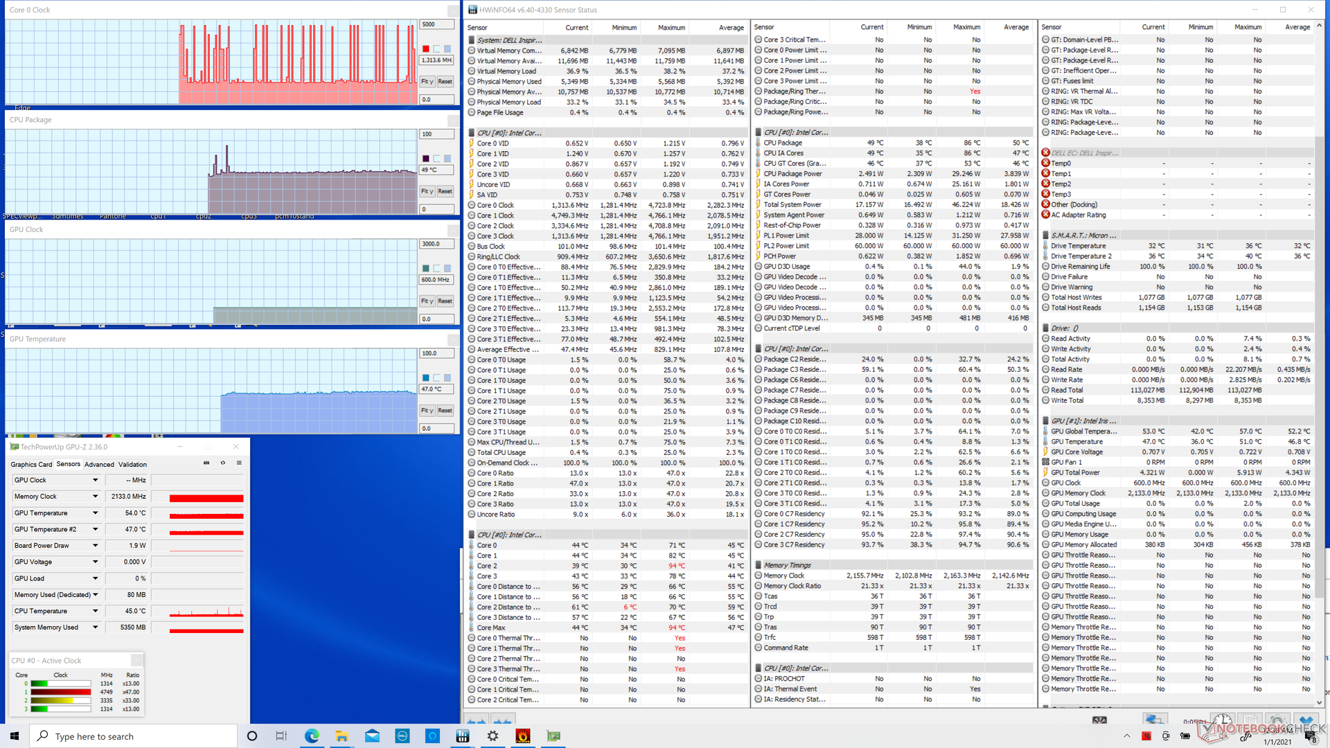Click Reset in GPU Temperature graph
The width and height of the screenshot is (1330, 748).
[445, 411]
